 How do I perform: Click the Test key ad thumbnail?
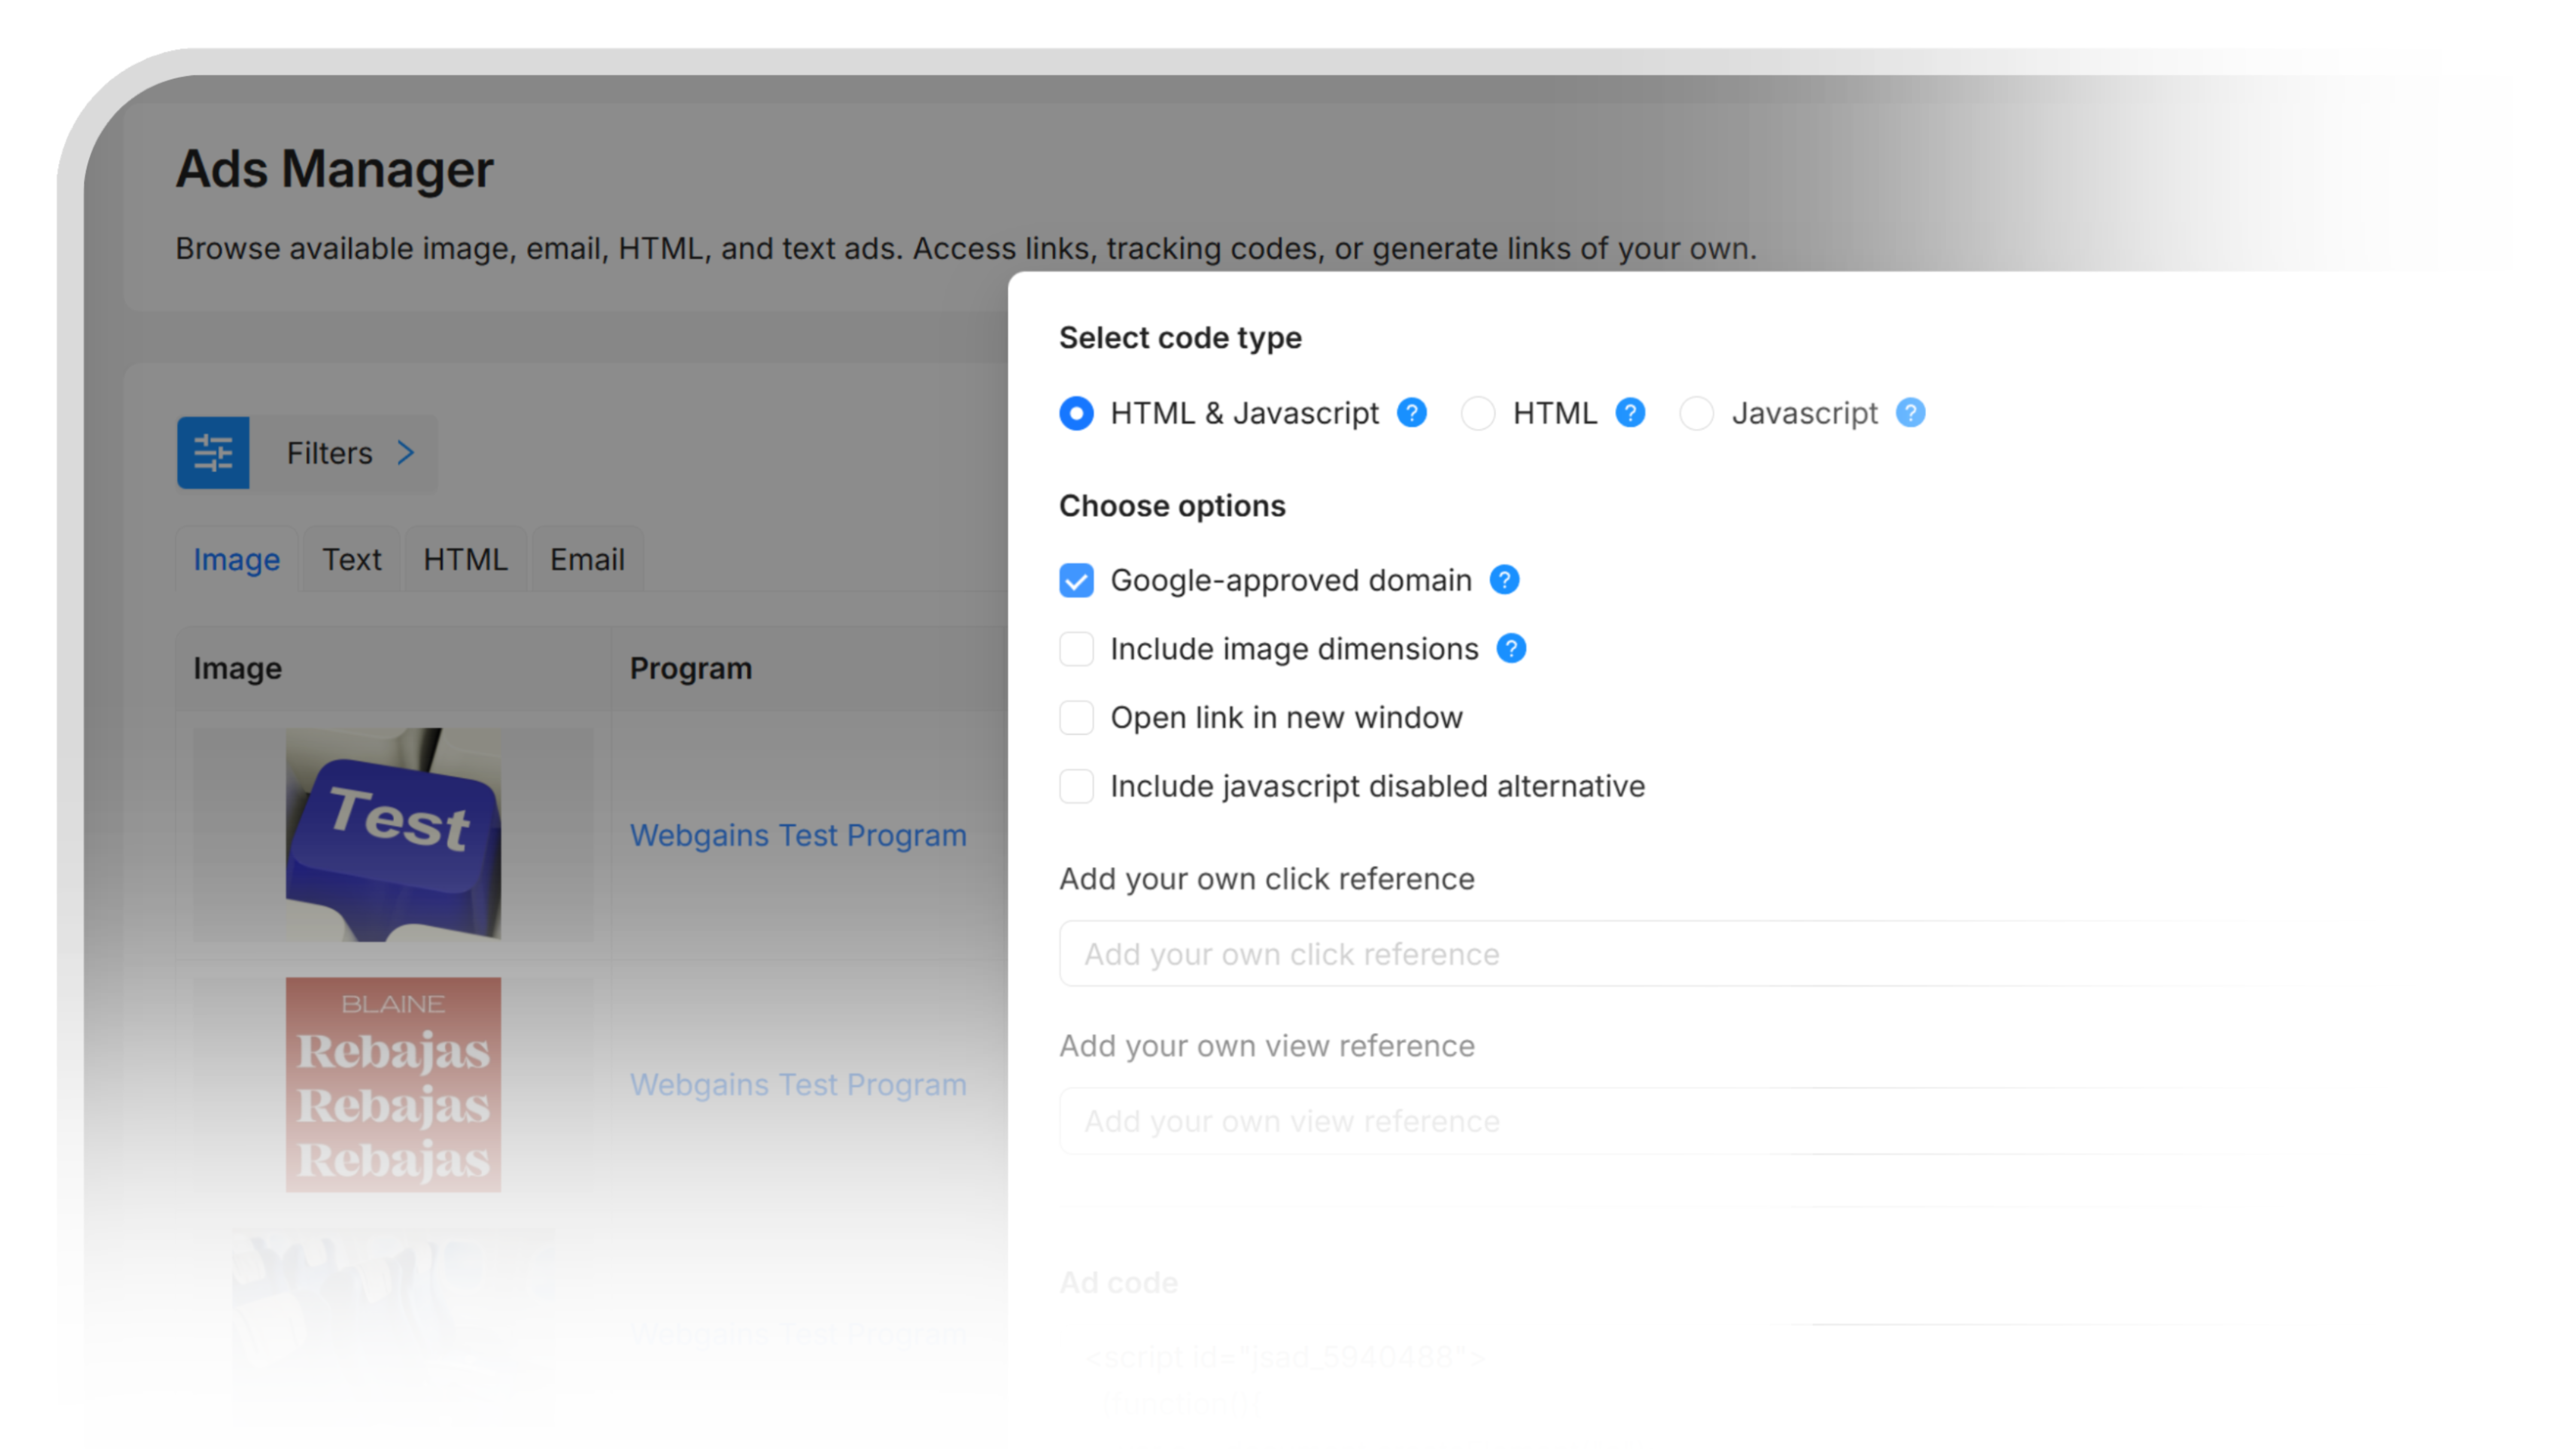pos(393,834)
